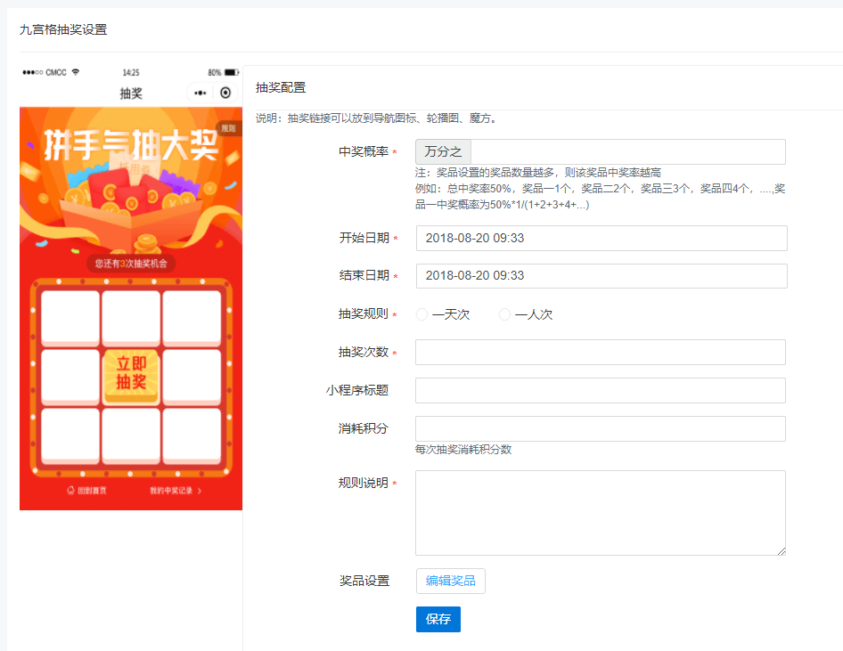Click inside the 规则说明 description textarea

pyautogui.click(x=600, y=512)
